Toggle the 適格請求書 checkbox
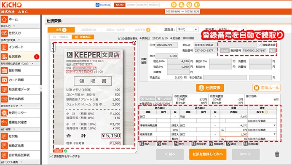The width and height of the screenshot is (292, 165). pos(260,45)
